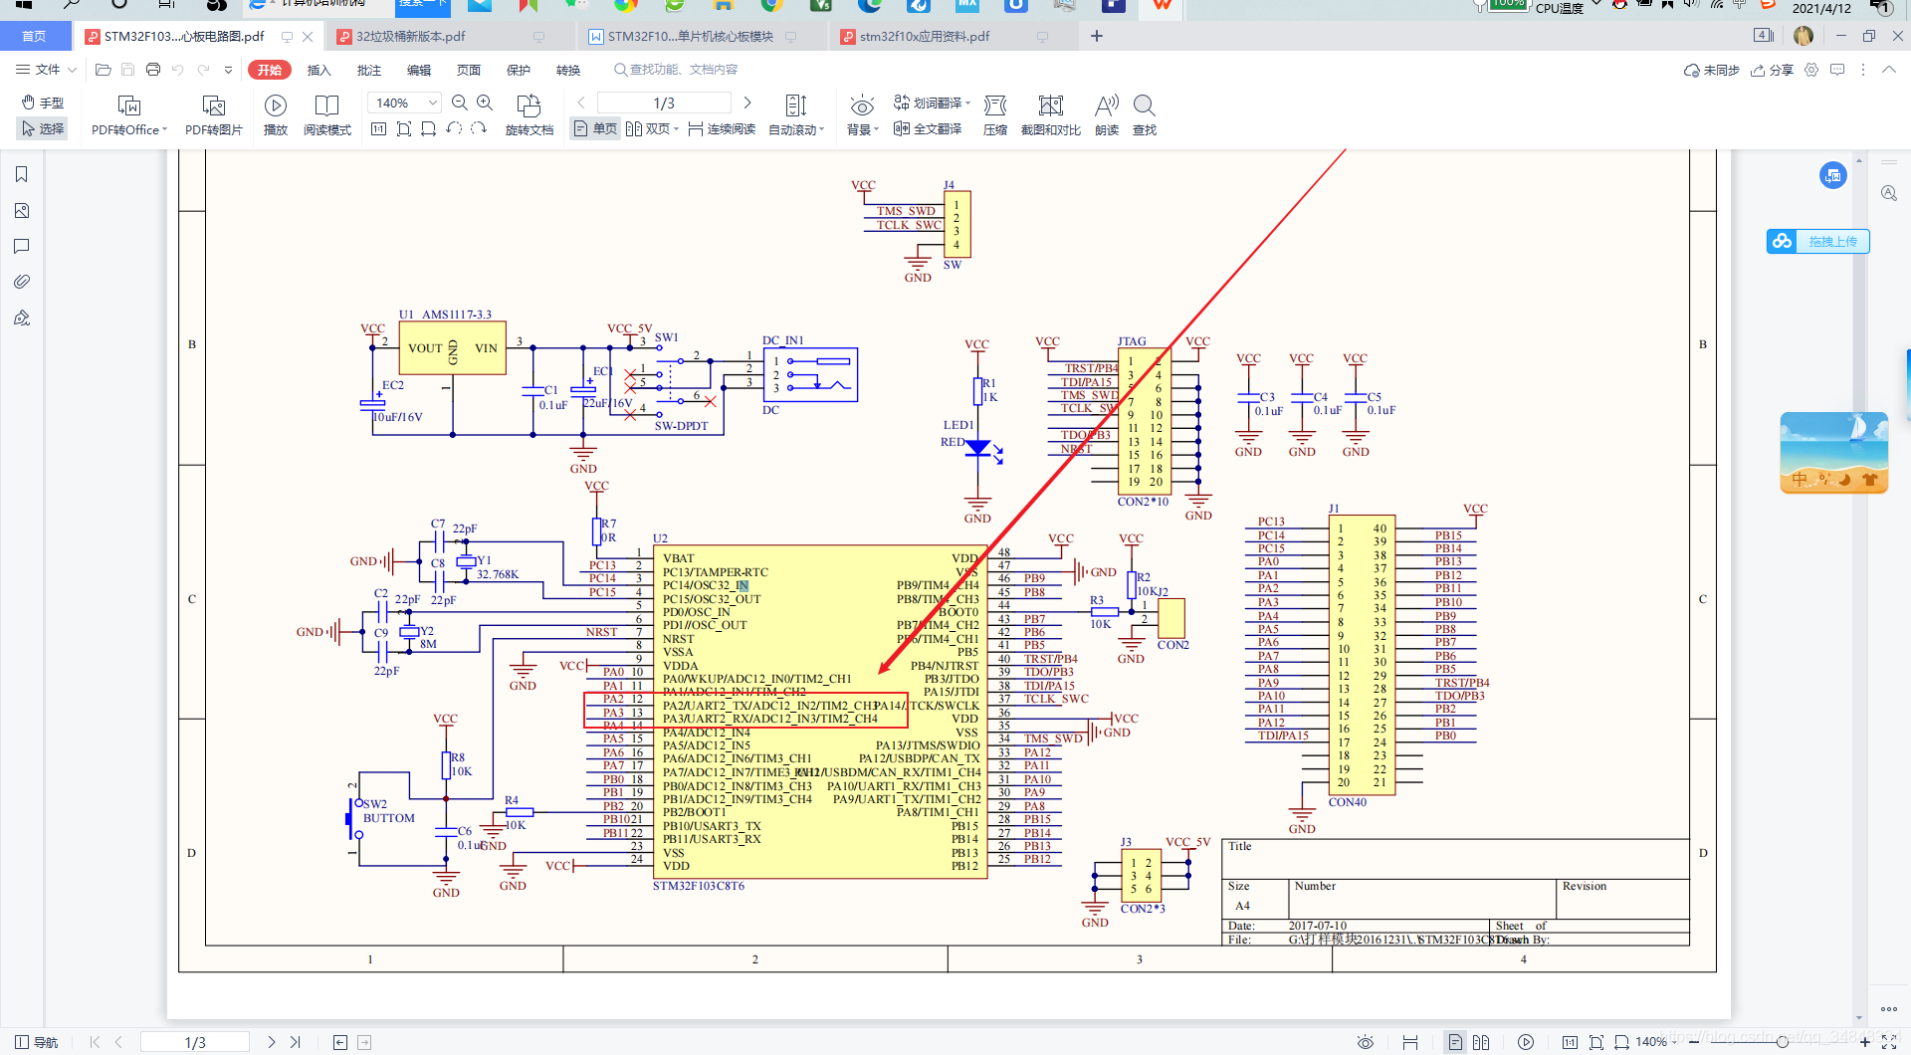Enter full screen from status bar
This screenshot has width=1911, height=1055.
[1889, 1042]
